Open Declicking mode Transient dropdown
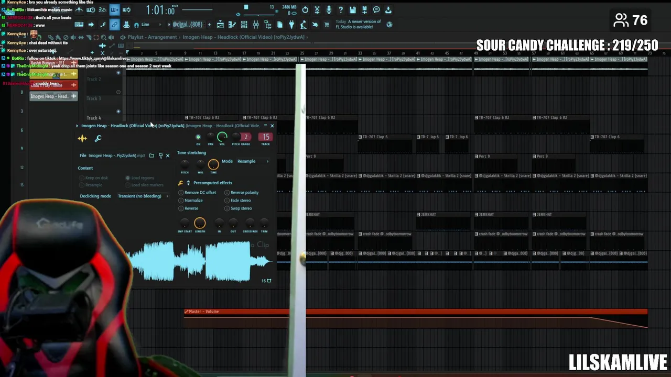The width and height of the screenshot is (671, 377). (143, 196)
